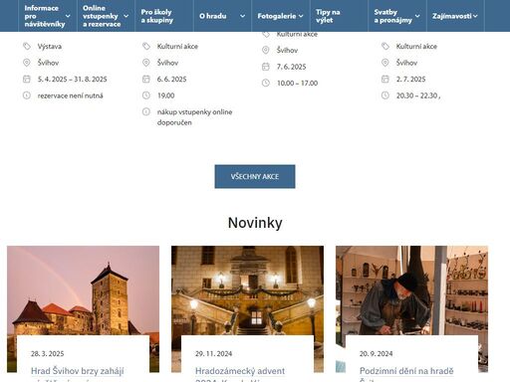The height and width of the screenshot is (382, 510).
Task: Click the Novinky heading
Action: coord(255,223)
